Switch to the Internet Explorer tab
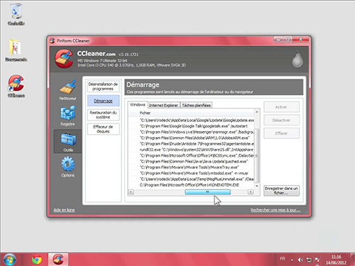The height and width of the screenshot is (266, 355). (x=163, y=105)
